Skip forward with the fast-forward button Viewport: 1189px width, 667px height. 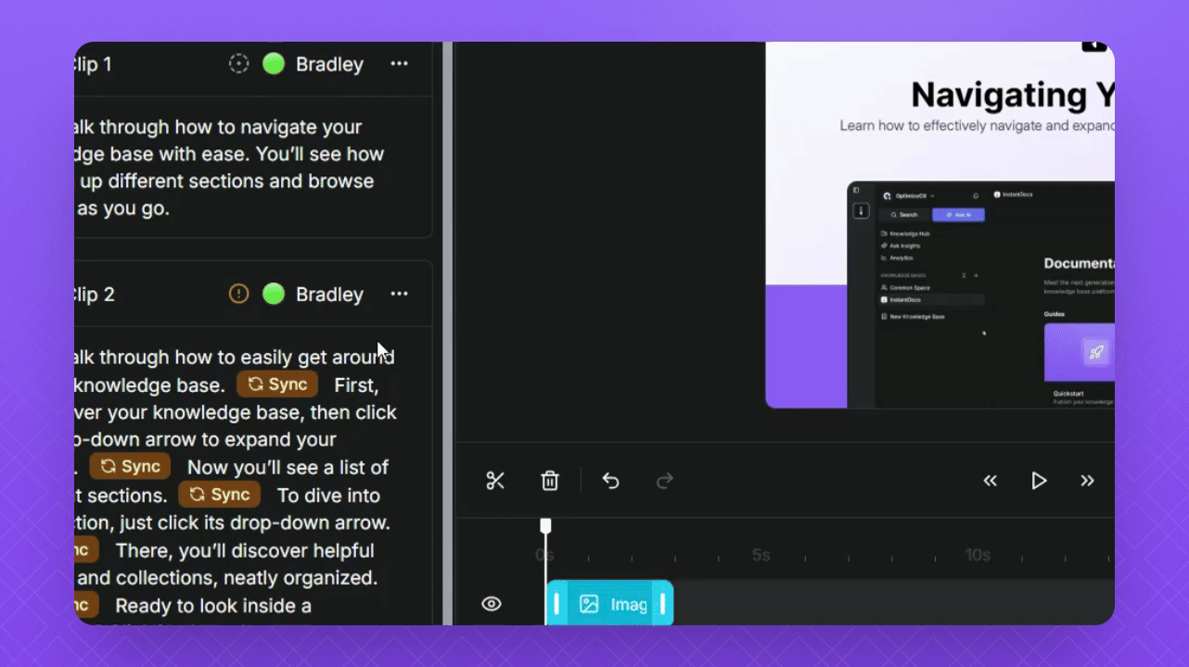tap(1087, 481)
